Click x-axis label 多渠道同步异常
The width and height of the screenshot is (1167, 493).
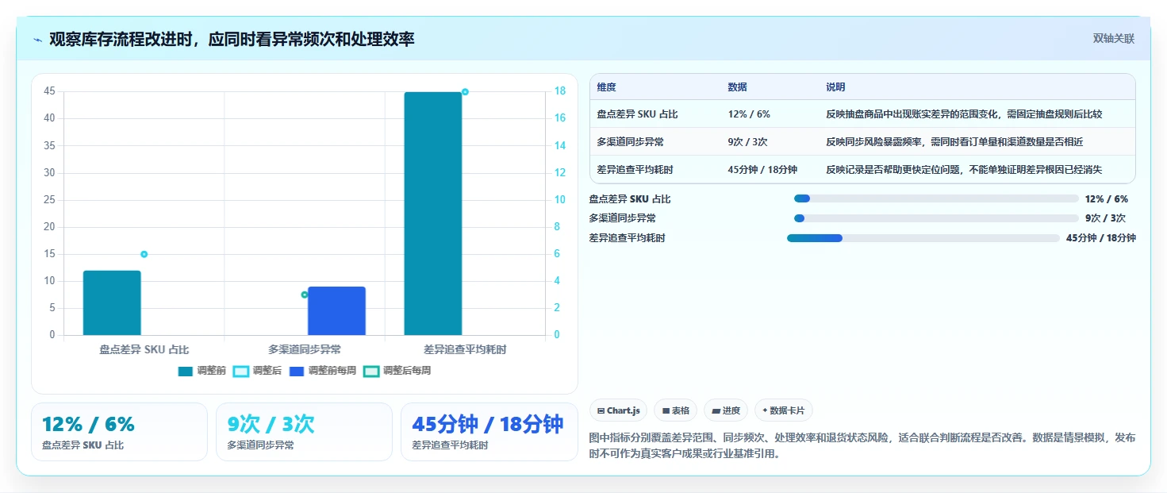coord(305,349)
